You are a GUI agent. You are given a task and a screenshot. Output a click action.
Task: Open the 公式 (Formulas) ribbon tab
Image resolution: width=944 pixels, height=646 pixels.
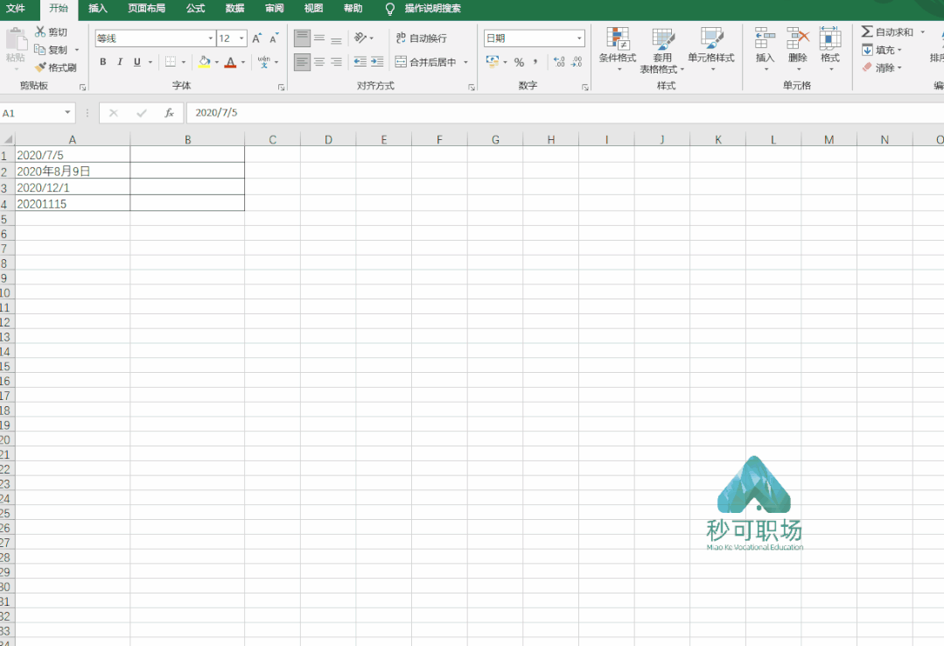pos(195,9)
